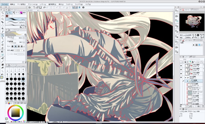The image size is (205, 124).
Task: Select the Auto select magic wand tool
Action: tap(3, 28)
